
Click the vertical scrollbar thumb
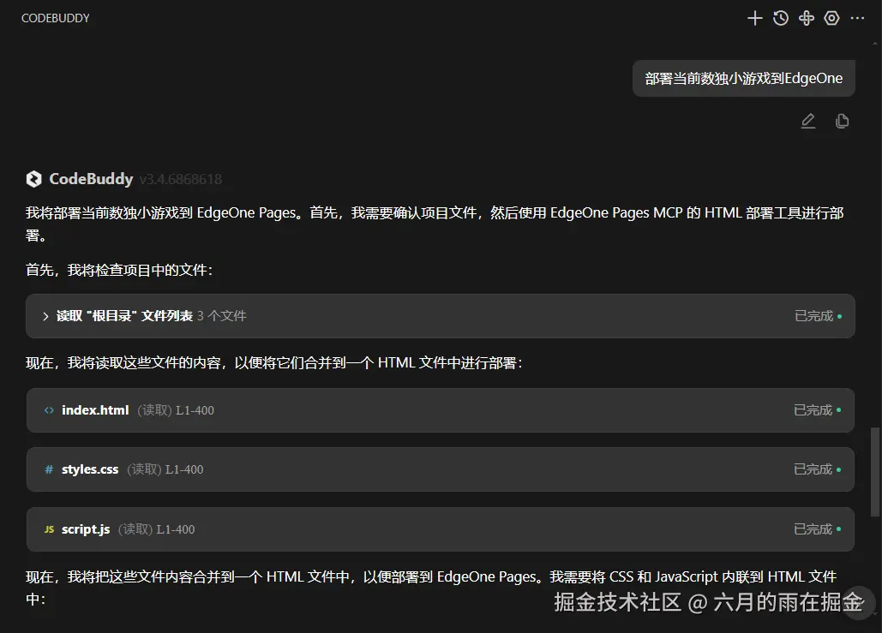coord(874,472)
